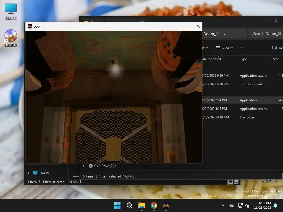
Task: Select the File folder row
Action: coord(242,117)
